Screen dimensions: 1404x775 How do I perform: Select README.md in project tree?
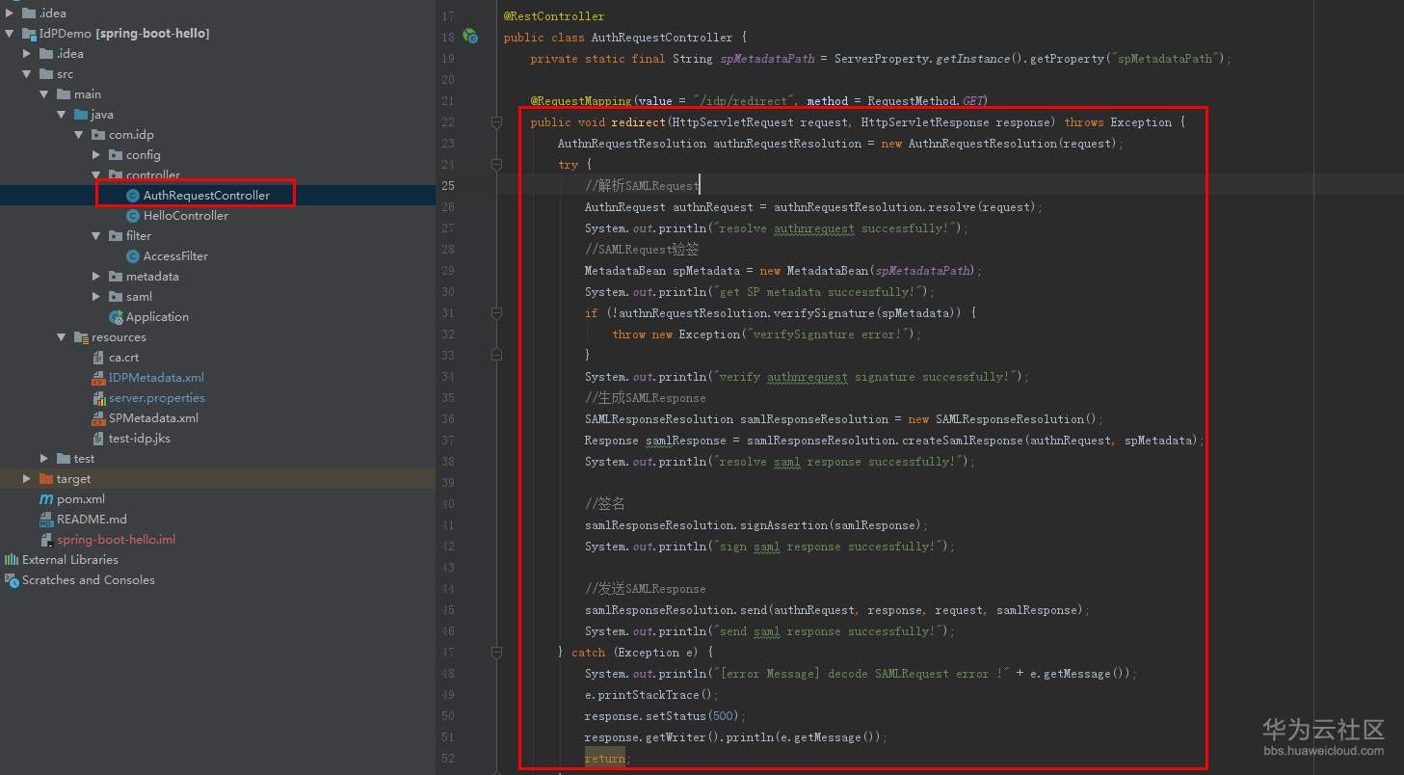(92, 520)
